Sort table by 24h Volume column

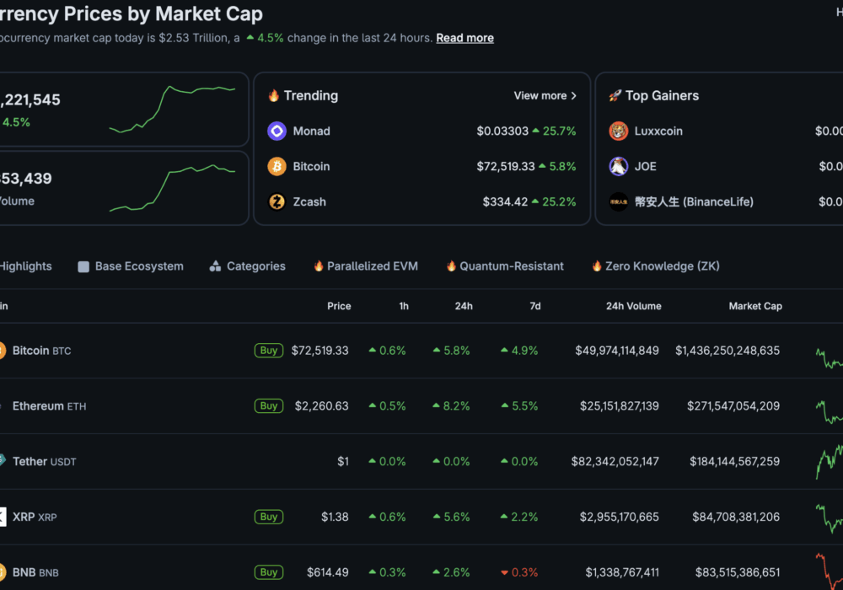point(633,306)
